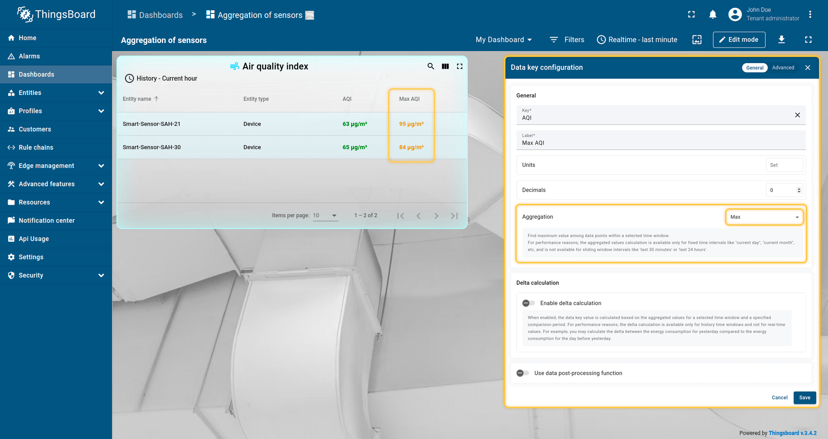Toggle Use data post-processing function
This screenshot has width=828, height=439.
click(x=522, y=373)
